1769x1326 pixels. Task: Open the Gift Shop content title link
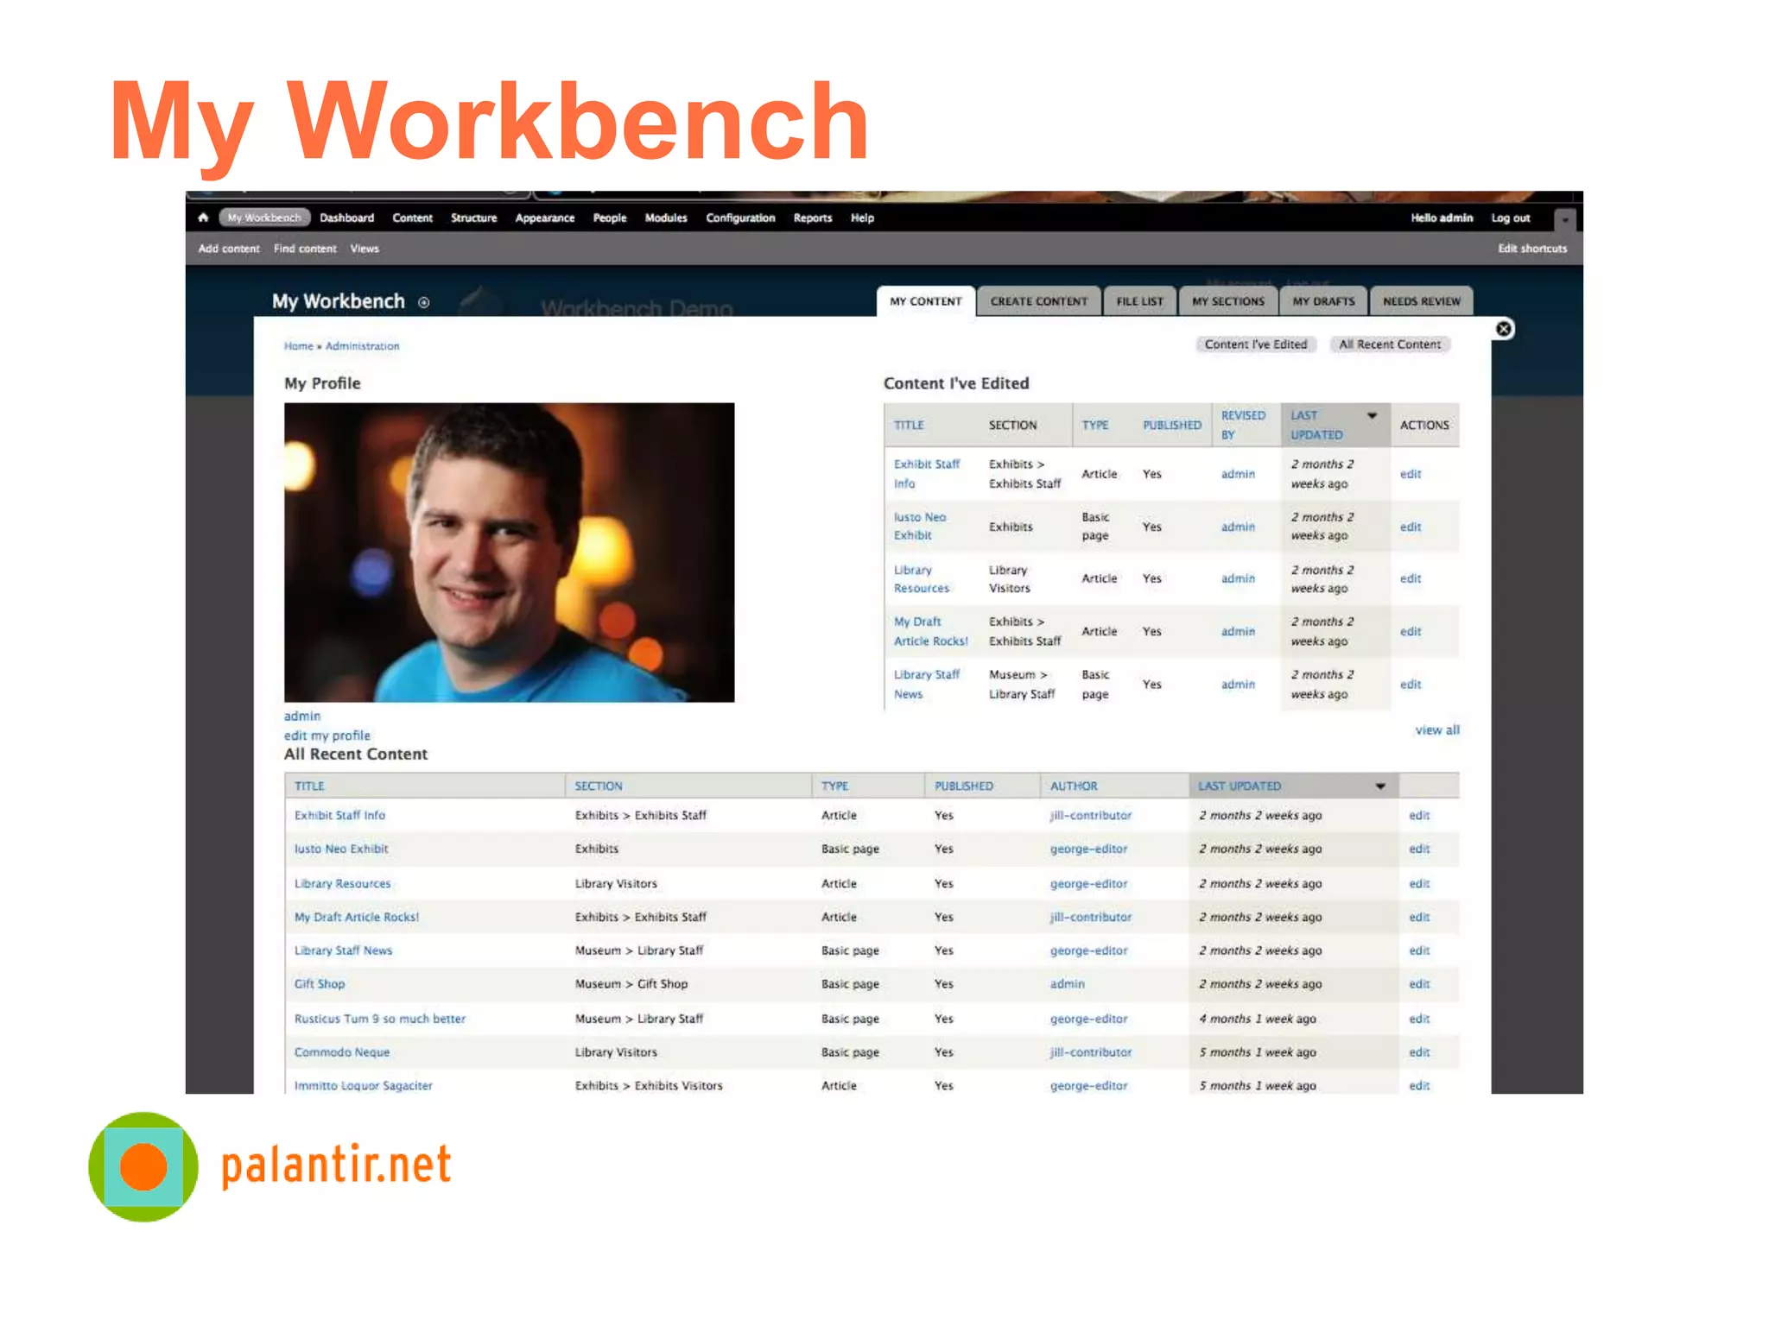319,984
